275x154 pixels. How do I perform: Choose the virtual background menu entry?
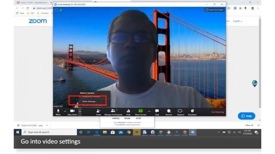tap(94, 105)
